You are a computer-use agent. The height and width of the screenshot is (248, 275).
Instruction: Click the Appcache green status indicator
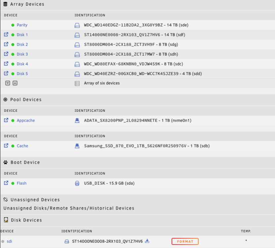point(13,120)
